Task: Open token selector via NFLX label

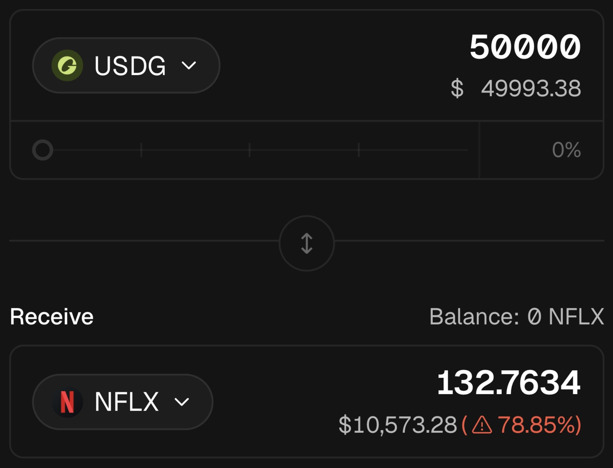Action: tap(127, 402)
